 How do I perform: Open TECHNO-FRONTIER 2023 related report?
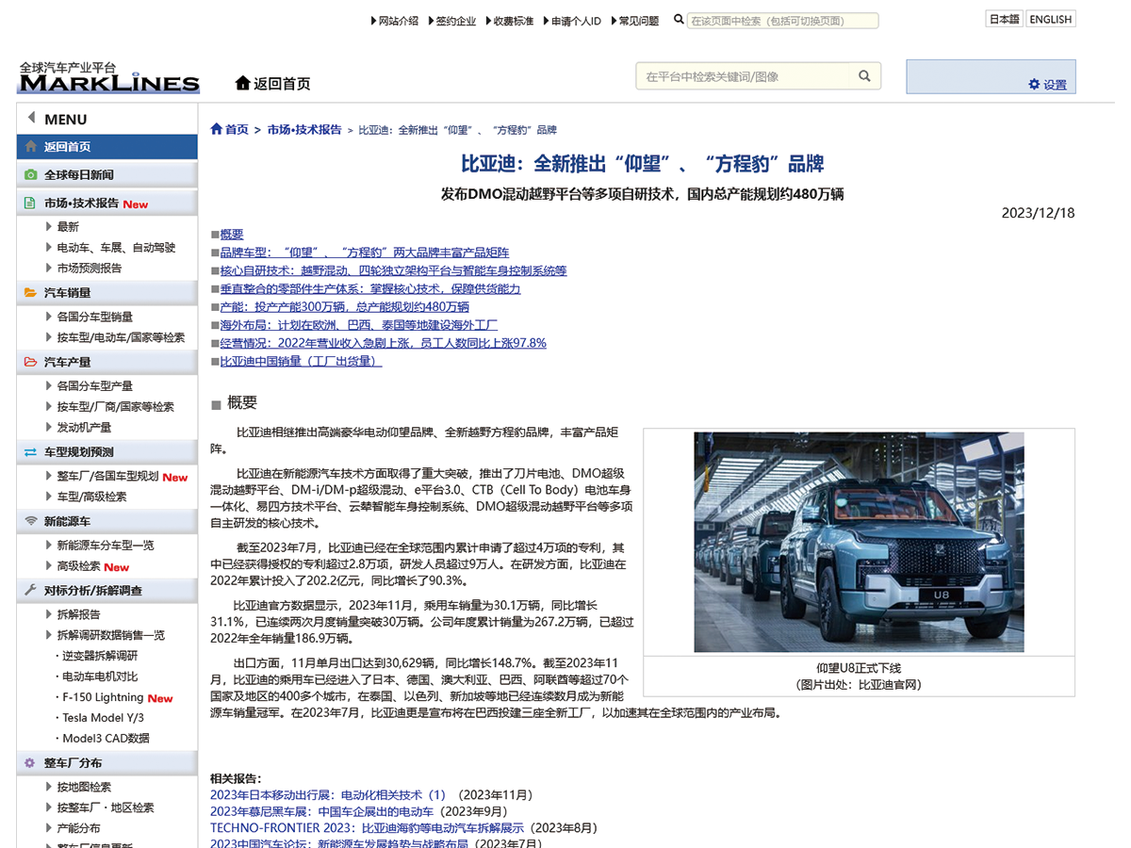[x=367, y=828]
